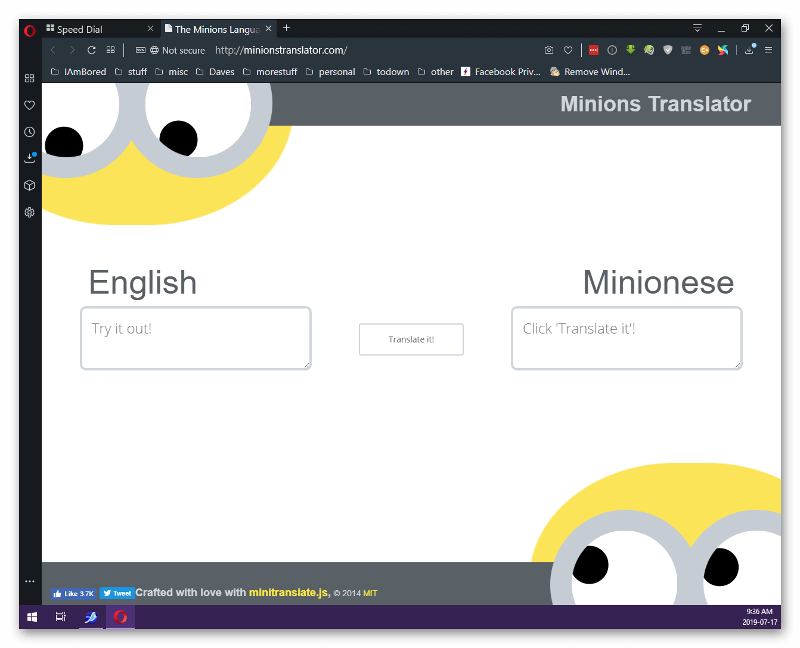Screen dimensions: 800x648
Task: Click the Translate it! button
Action: pyautogui.click(x=411, y=339)
